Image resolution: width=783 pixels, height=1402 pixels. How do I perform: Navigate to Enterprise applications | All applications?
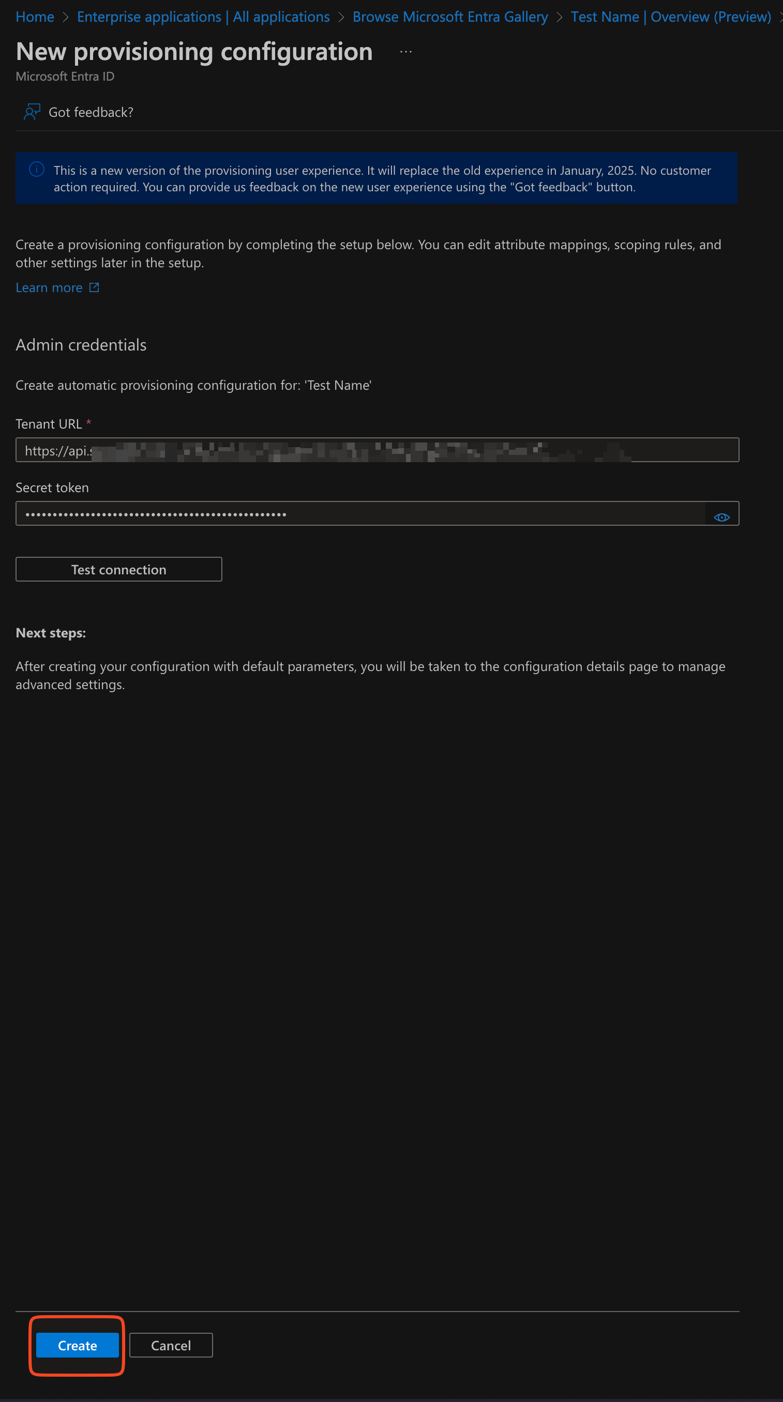click(x=203, y=18)
